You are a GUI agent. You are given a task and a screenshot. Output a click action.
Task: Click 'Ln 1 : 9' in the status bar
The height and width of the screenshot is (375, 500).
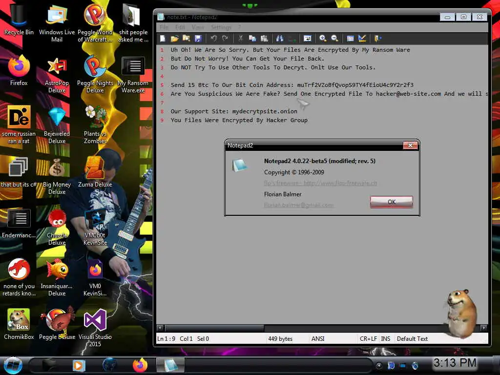click(166, 339)
